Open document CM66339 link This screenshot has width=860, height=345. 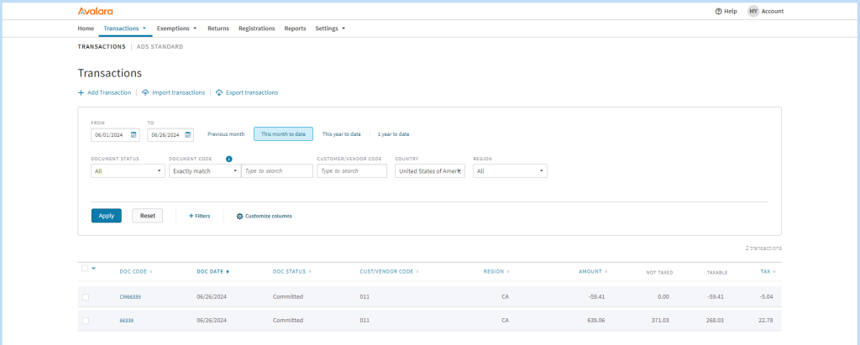click(x=130, y=296)
